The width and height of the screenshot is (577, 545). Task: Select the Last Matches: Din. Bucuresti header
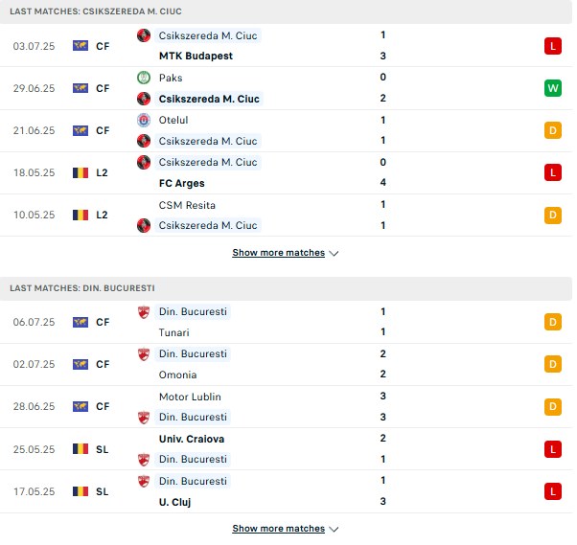tap(286, 288)
